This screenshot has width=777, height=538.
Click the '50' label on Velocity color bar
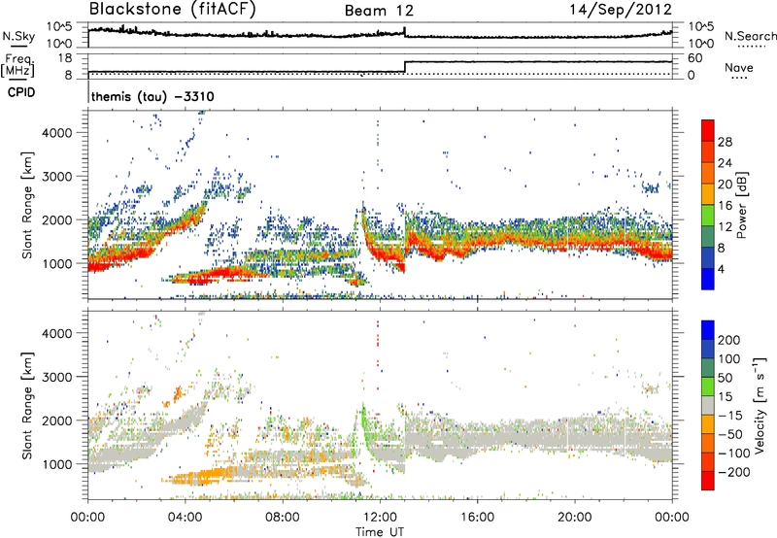[x=725, y=378]
